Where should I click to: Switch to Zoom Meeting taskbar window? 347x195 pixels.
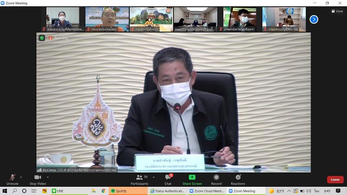pos(246,191)
